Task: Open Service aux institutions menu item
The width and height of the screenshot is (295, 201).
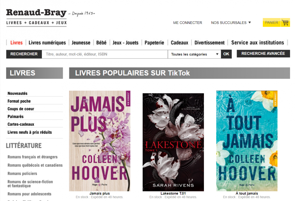Action: pyautogui.click(x=258, y=43)
